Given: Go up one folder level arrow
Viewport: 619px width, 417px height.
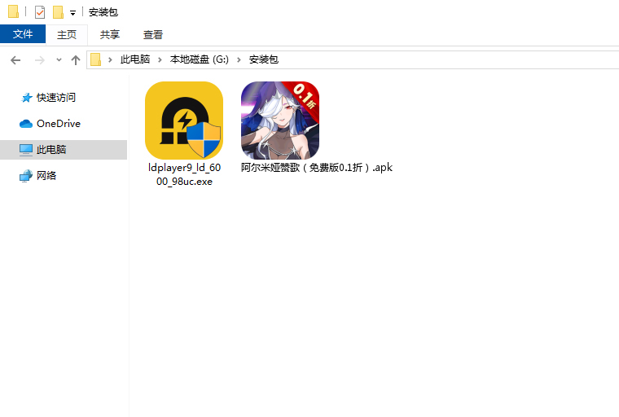Looking at the screenshot, I should pos(76,60).
